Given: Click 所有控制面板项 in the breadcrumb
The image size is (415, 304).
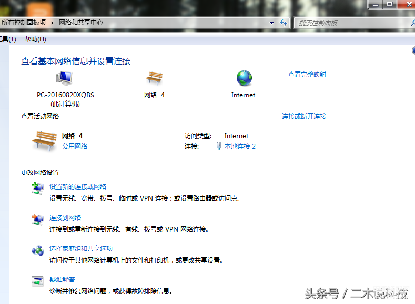Looking at the screenshot, I should [x=24, y=23].
